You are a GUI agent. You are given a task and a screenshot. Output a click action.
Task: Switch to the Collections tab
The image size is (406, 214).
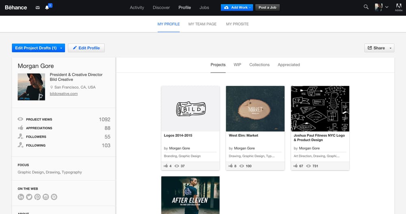pyautogui.click(x=259, y=64)
